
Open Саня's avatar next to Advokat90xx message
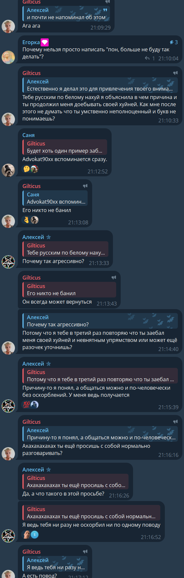point(8,170)
